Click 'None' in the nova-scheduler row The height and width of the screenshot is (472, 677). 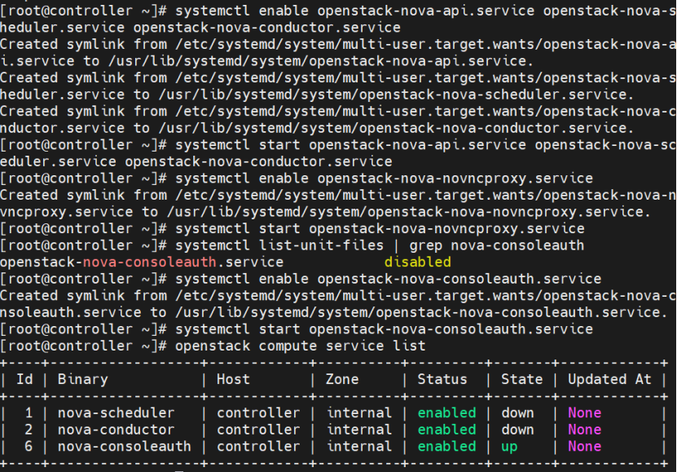pos(584,412)
